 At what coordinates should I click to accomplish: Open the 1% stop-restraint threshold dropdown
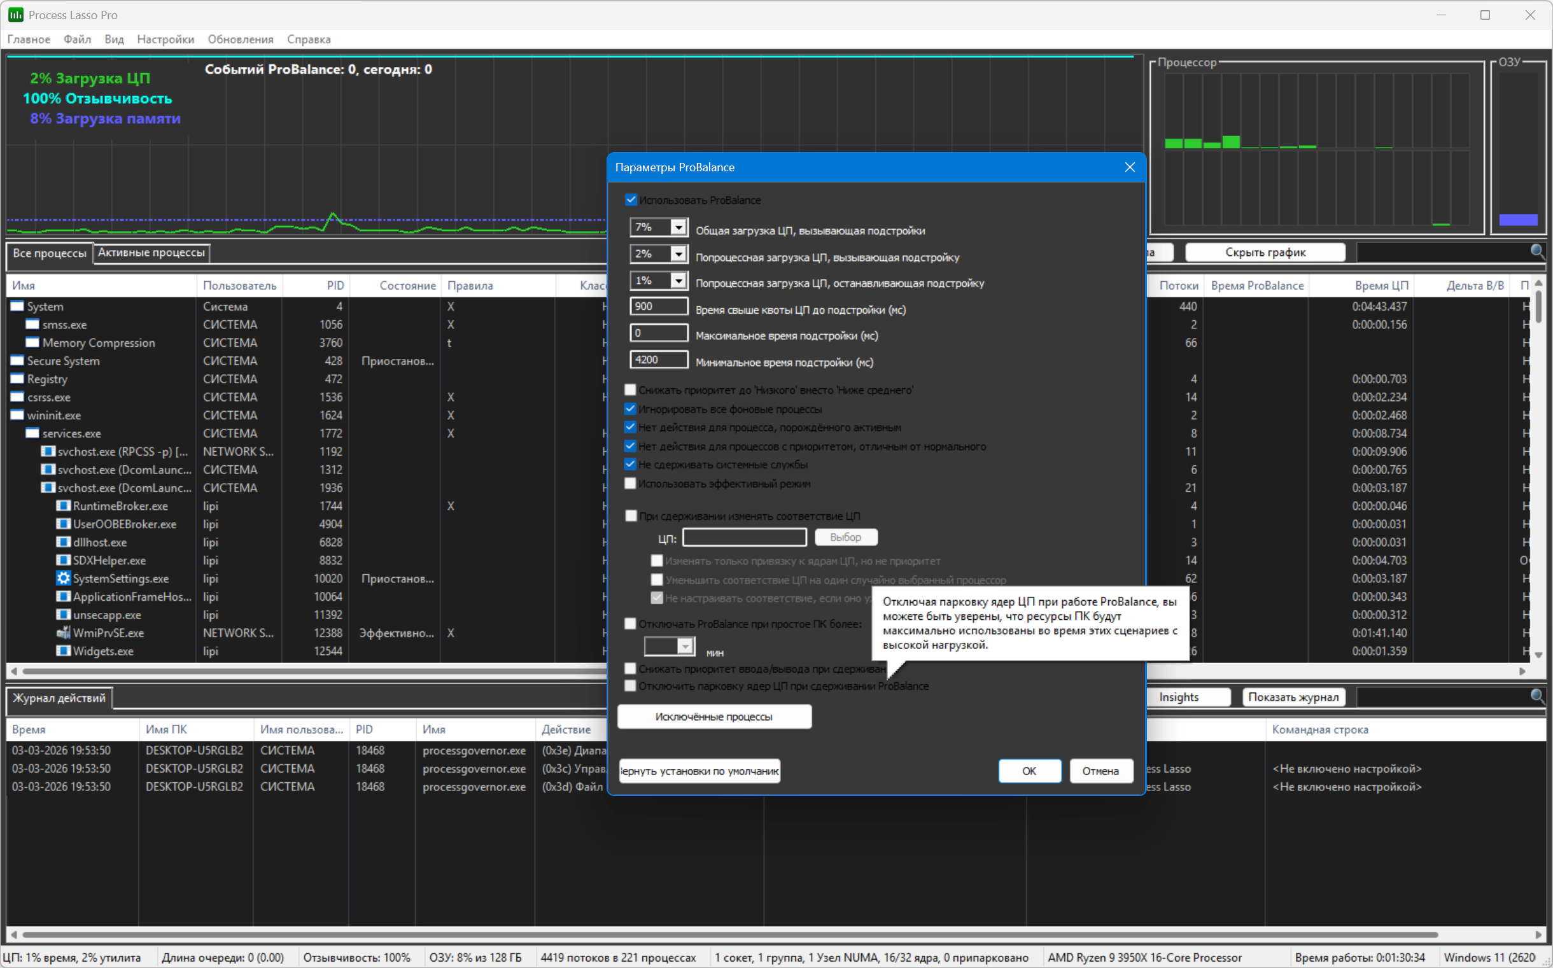(x=678, y=281)
